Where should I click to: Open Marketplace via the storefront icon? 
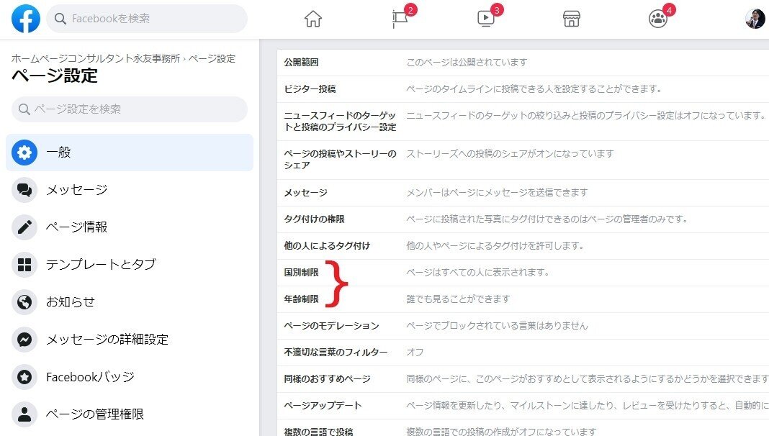(571, 19)
